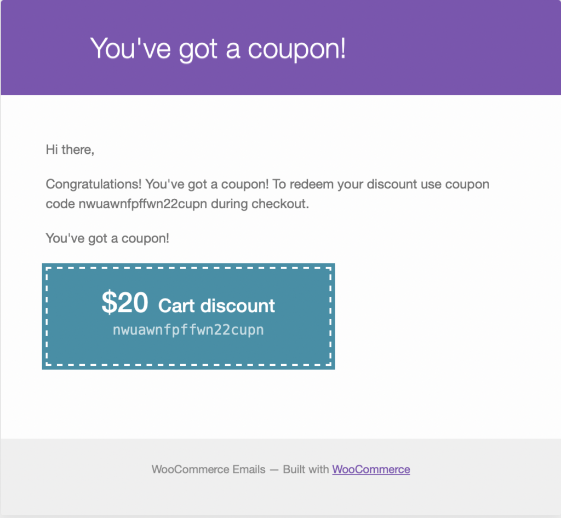
Task: Click the dashed border of the coupon
Action: click(188, 268)
